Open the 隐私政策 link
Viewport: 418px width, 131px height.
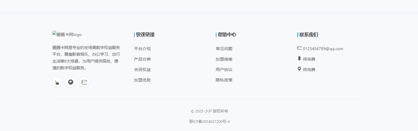point(224,80)
